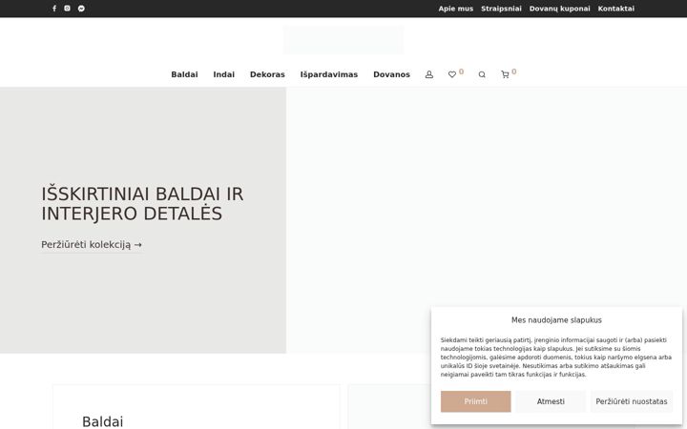Image resolution: width=687 pixels, height=429 pixels.
Task: Open the Dekoras menu item
Action: 267,74
